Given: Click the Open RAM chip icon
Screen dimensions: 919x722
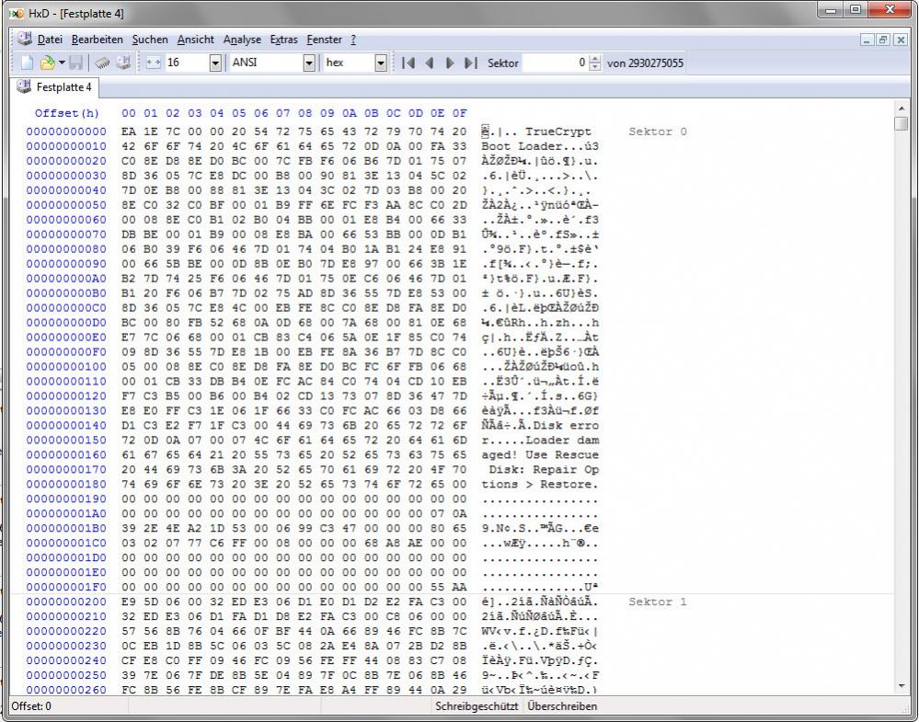Looking at the screenshot, I should [102, 63].
